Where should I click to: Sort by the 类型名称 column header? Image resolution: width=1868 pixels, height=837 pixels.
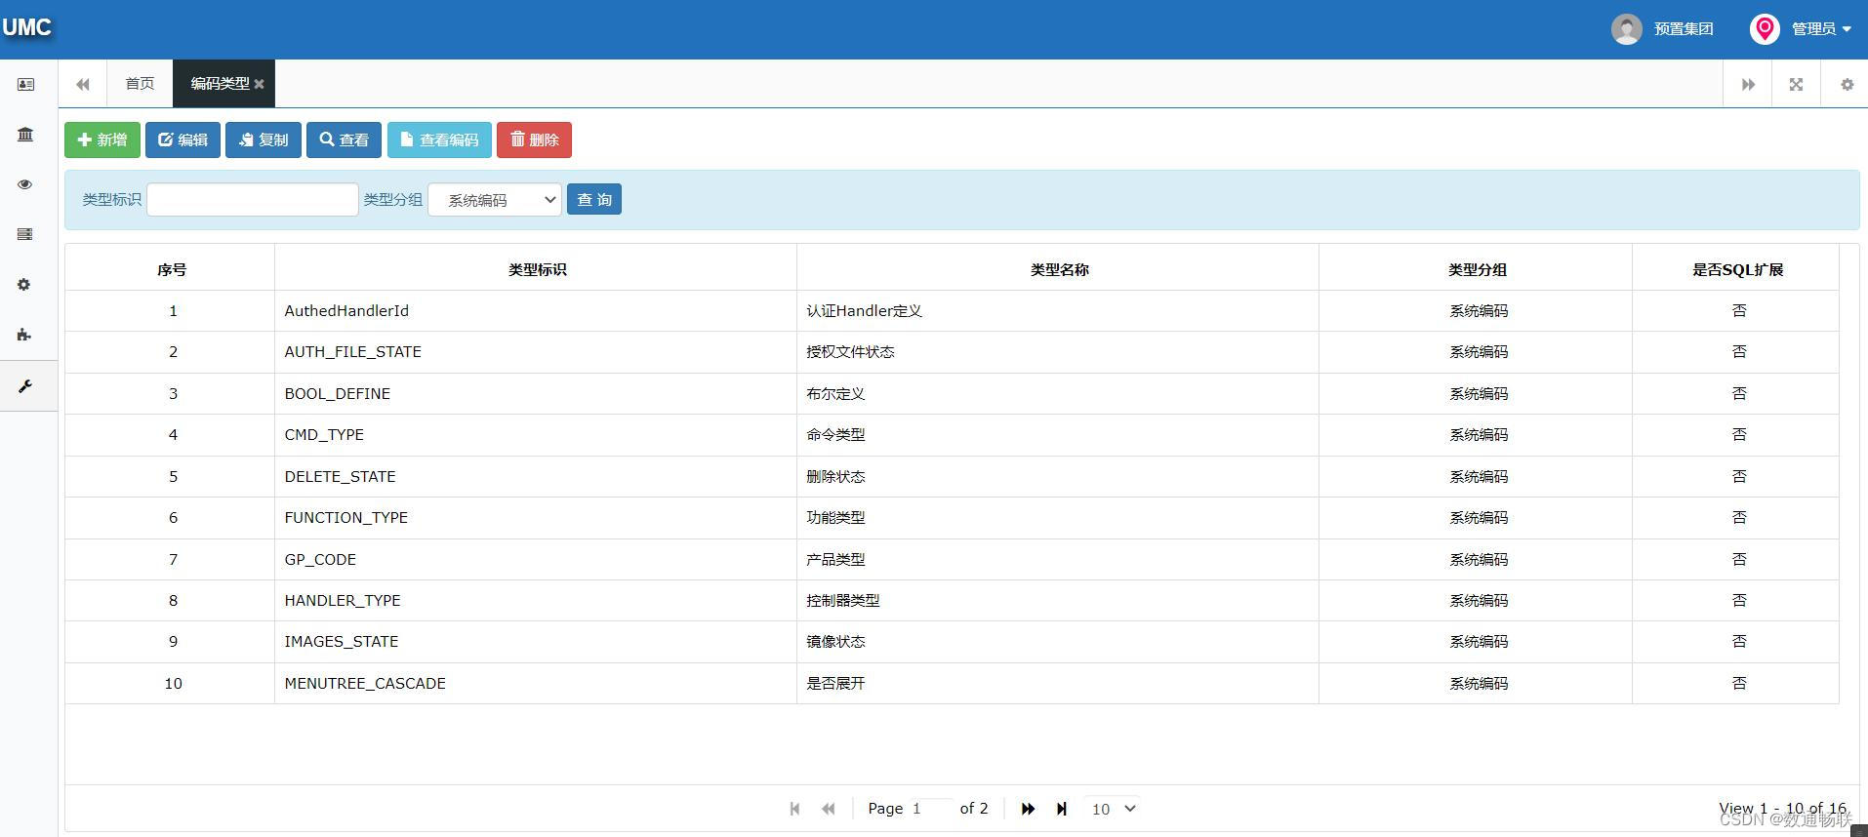[x=1059, y=269]
